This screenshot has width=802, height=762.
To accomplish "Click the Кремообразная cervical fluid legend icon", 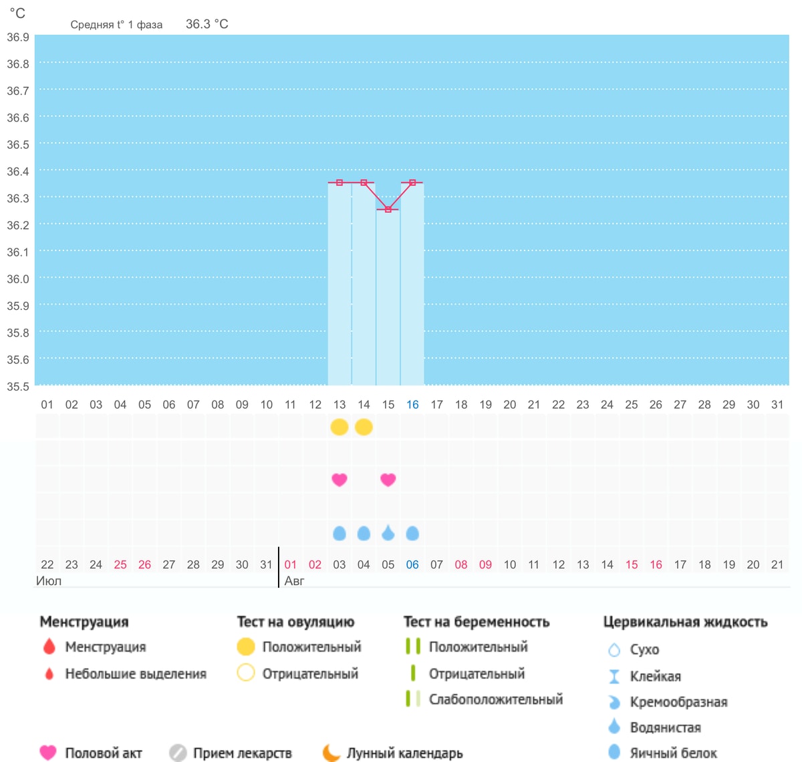I will [614, 702].
